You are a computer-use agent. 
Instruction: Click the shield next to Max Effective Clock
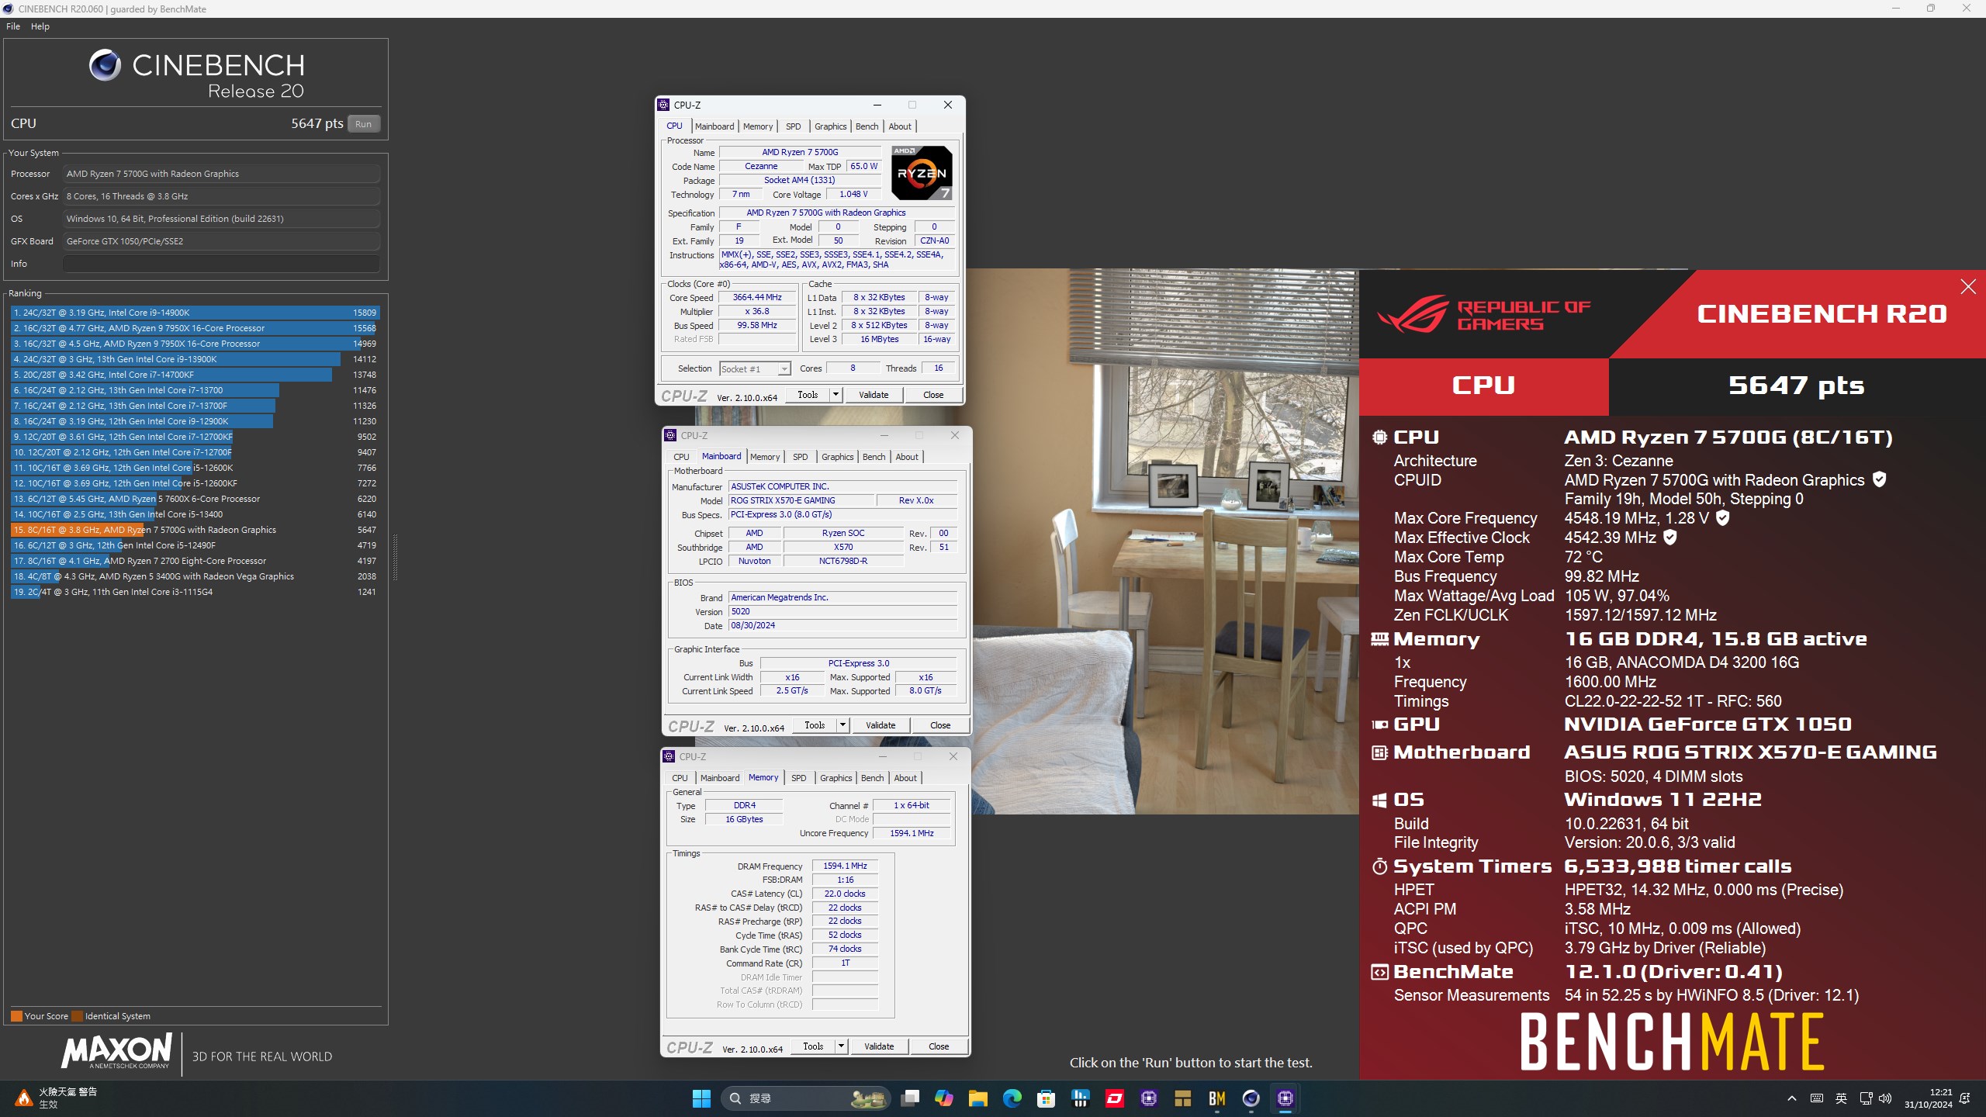coord(1670,537)
